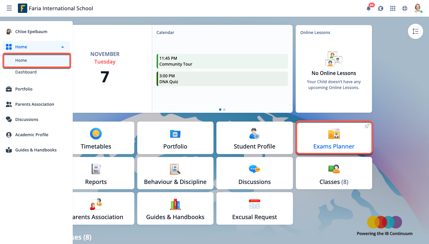Collapse the Home section in the sidebar

coord(62,47)
